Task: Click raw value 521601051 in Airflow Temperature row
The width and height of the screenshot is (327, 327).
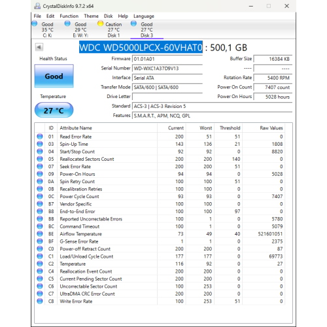Action: [x=270, y=233]
